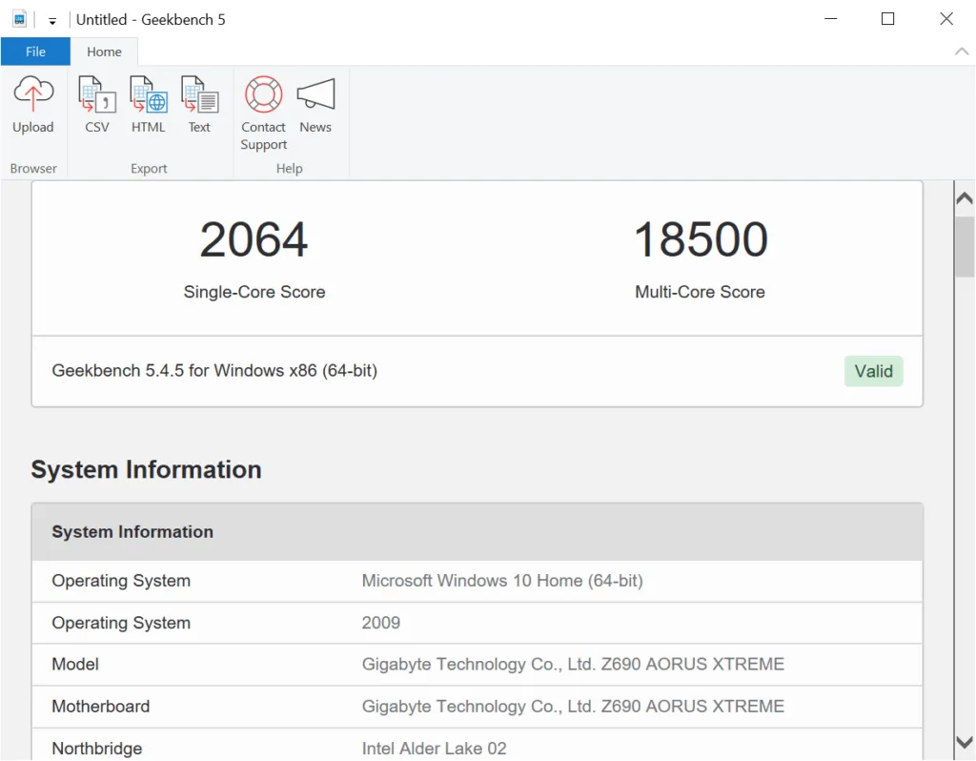Click the Geekbench app icon in title bar
Image resolution: width=976 pixels, height=761 pixels.
(x=19, y=19)
